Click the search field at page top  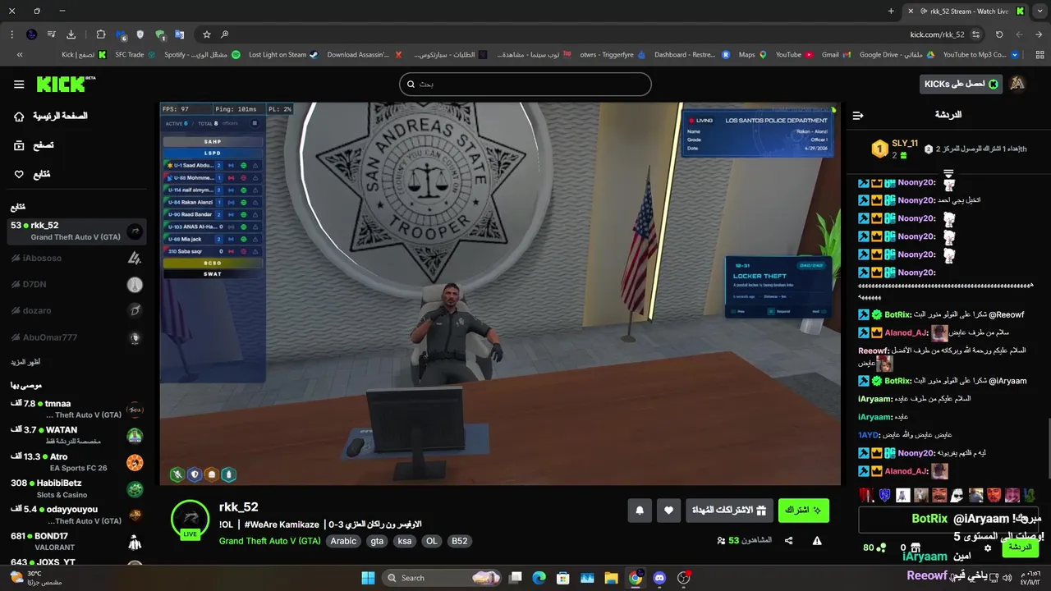525,84
